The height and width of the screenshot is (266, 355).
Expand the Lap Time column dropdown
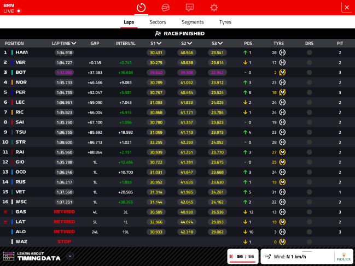[x=74, y=43]
